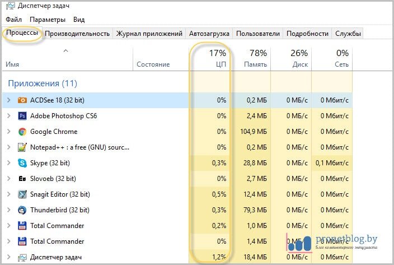Screen dimensions: 394x265
Task: Open the Файл menu
Action: [x=13, y=20]
